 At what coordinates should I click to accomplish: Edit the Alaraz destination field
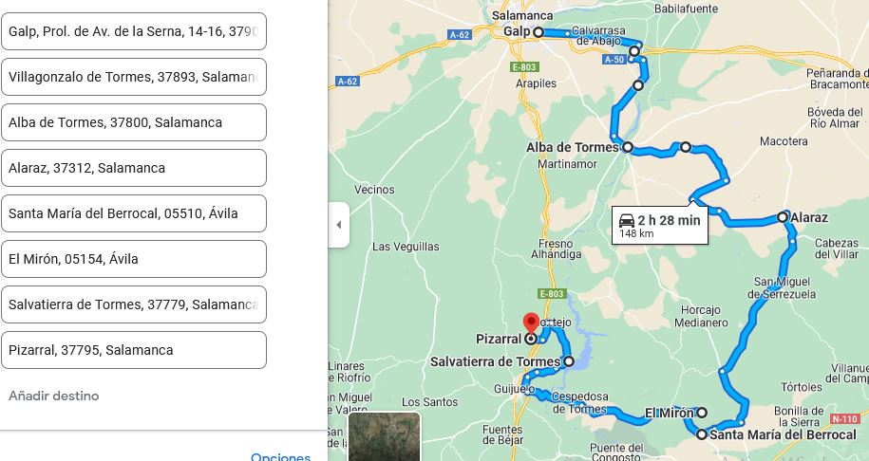pos(134,168)
